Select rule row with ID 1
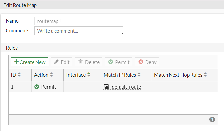This screenshot has width=224, height=131. click(113, 87)
